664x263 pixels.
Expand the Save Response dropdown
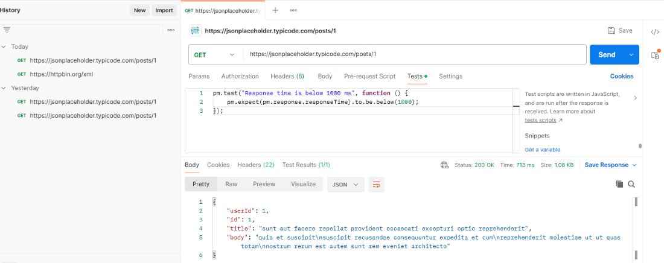(x=611, y=165)
